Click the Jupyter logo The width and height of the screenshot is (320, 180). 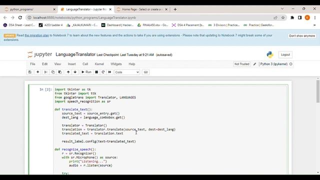tap(40, 54)
